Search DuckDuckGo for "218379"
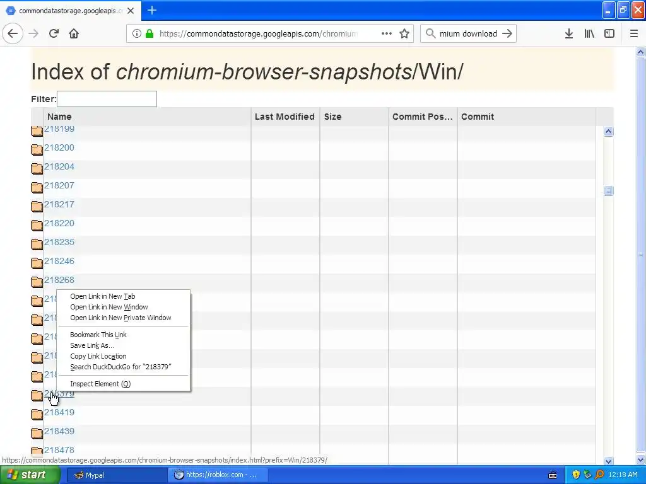 (x=120, y=367)
